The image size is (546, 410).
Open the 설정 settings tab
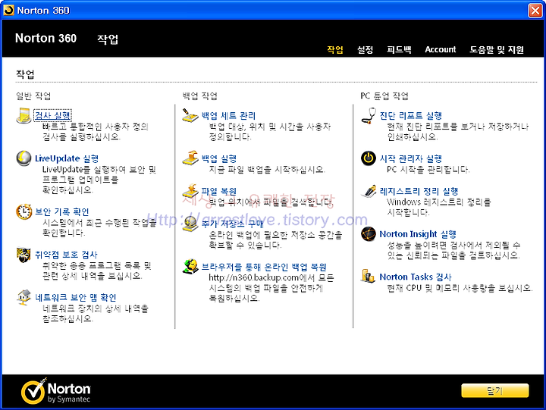pyautogui.click(x=365, y=49)
